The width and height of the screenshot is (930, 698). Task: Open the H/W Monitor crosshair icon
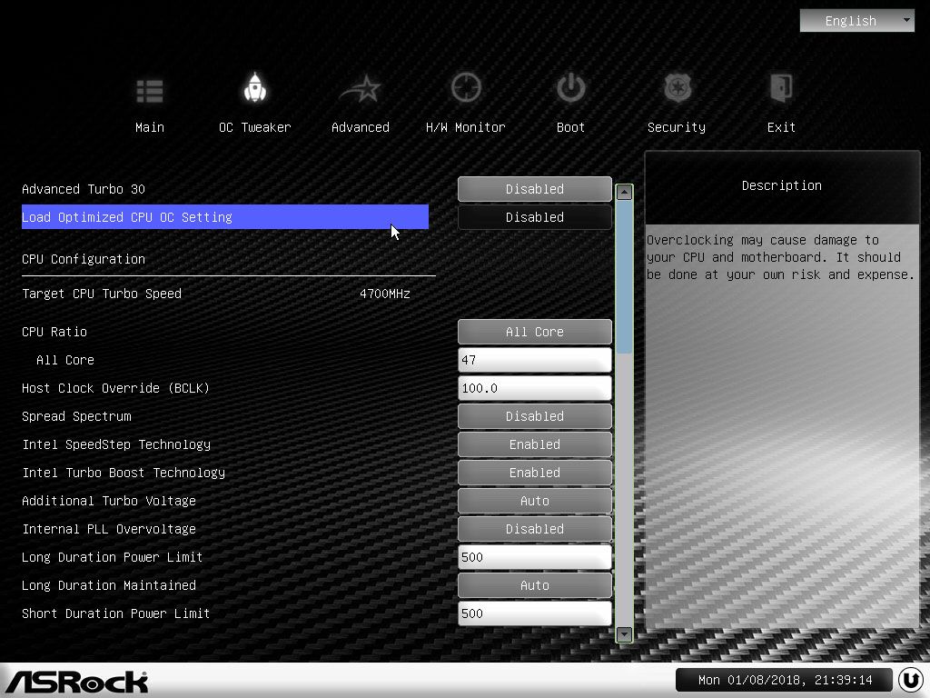(x=466, y=88)
